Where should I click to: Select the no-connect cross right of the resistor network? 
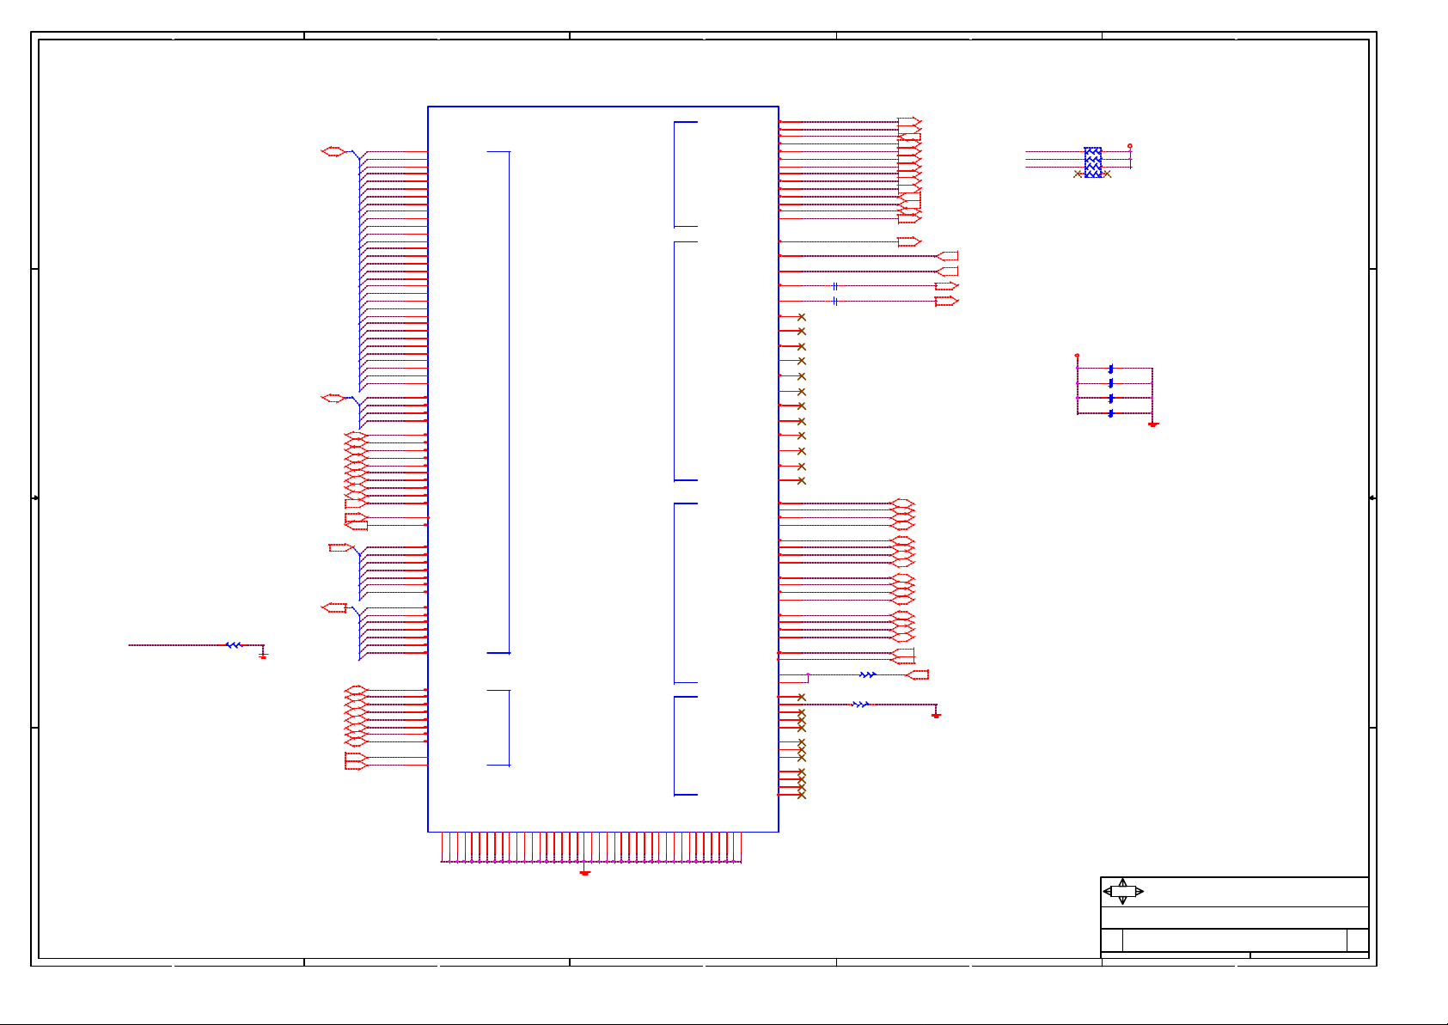click(1107, 174)
